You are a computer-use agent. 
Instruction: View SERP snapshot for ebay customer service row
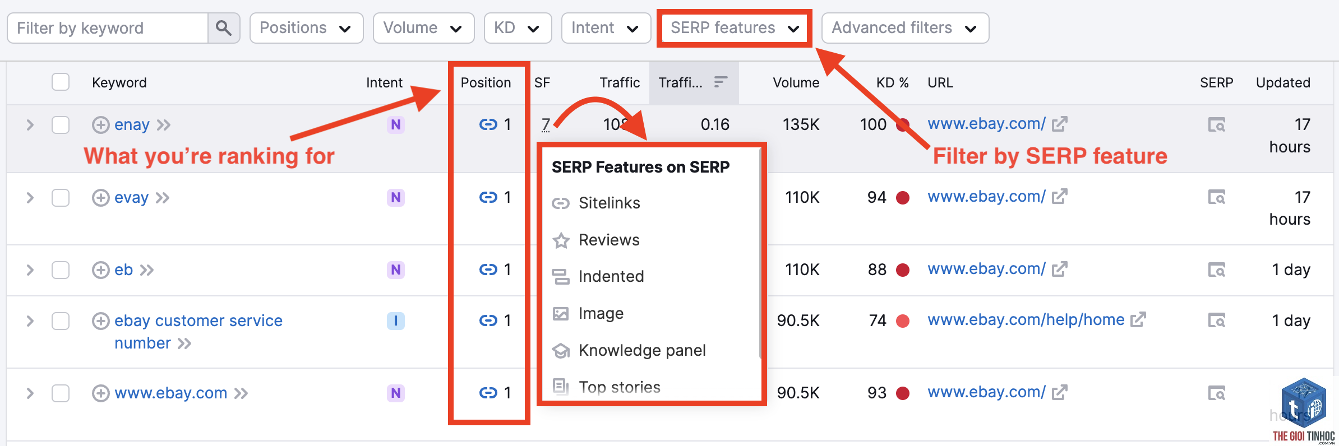pos(1217,320)
